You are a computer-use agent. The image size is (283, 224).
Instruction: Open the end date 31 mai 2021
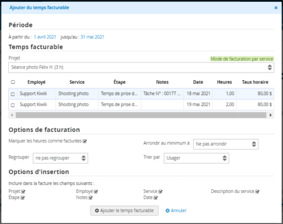coord(93,37)
